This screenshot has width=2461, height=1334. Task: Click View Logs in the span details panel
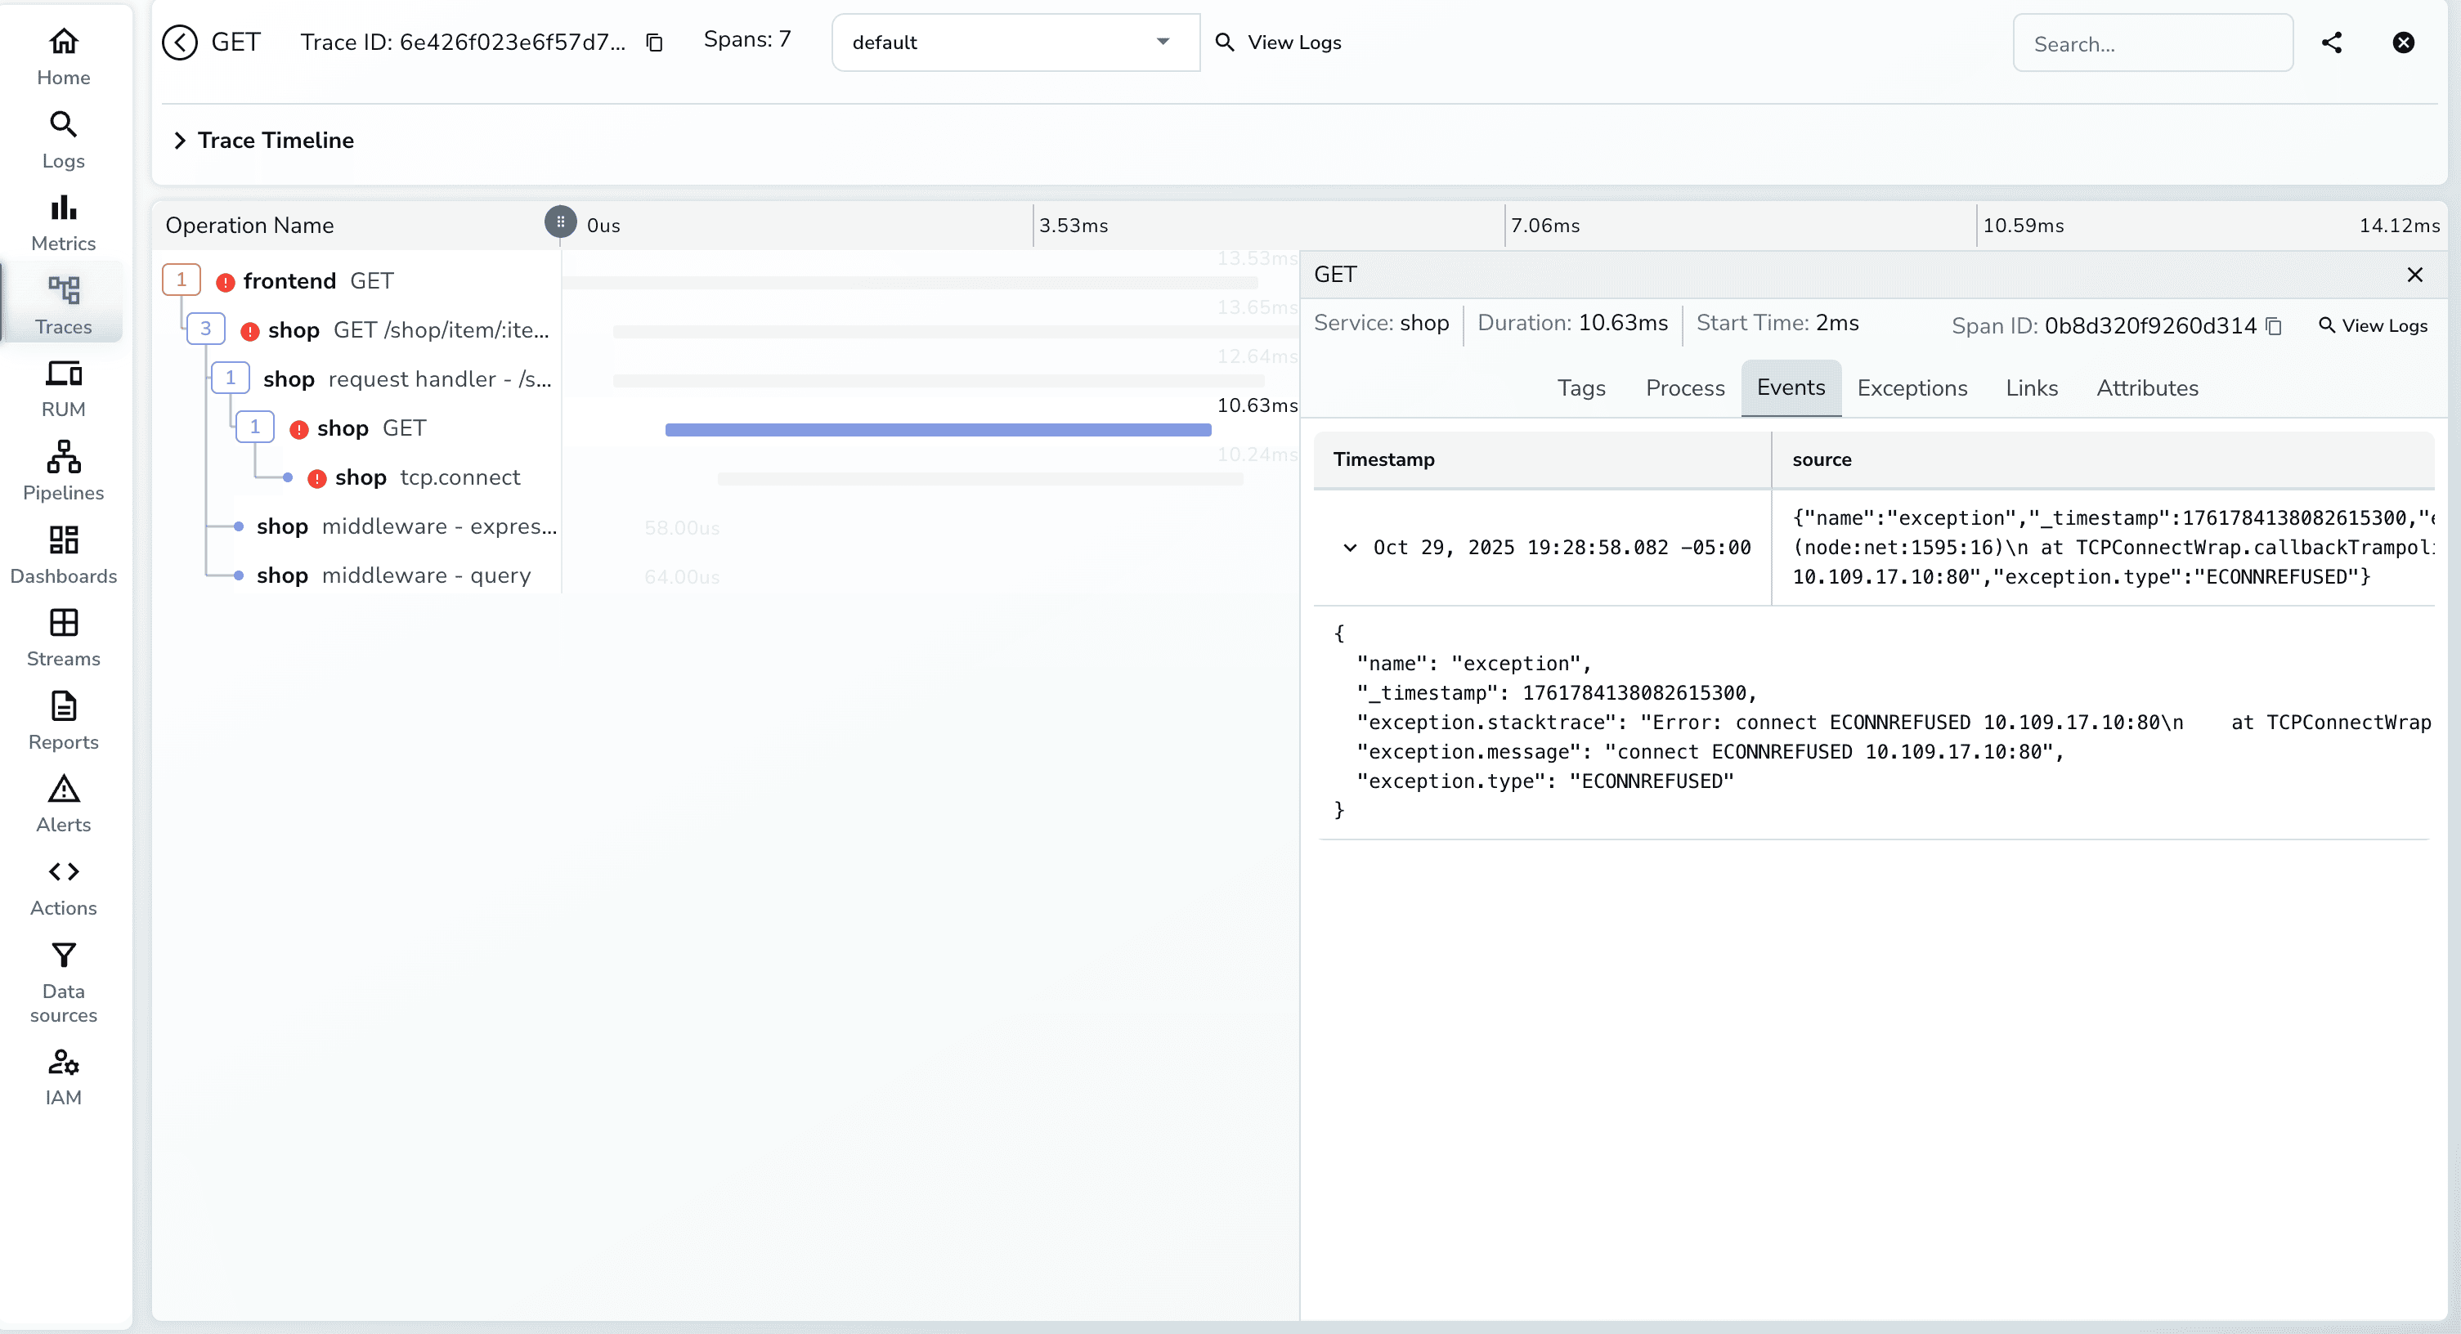(2373, 325)
